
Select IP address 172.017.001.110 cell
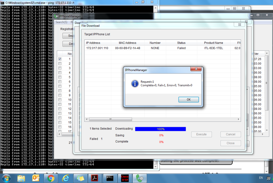97,48
